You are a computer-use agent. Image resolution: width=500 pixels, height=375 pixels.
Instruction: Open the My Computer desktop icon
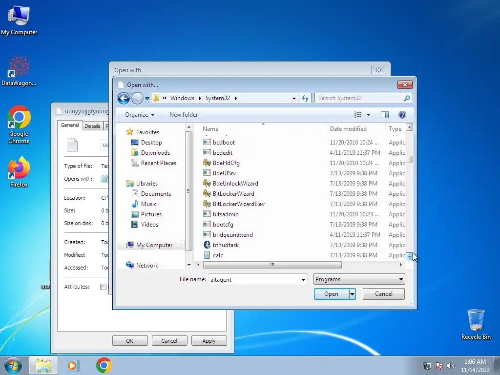[x=19, y=21]
